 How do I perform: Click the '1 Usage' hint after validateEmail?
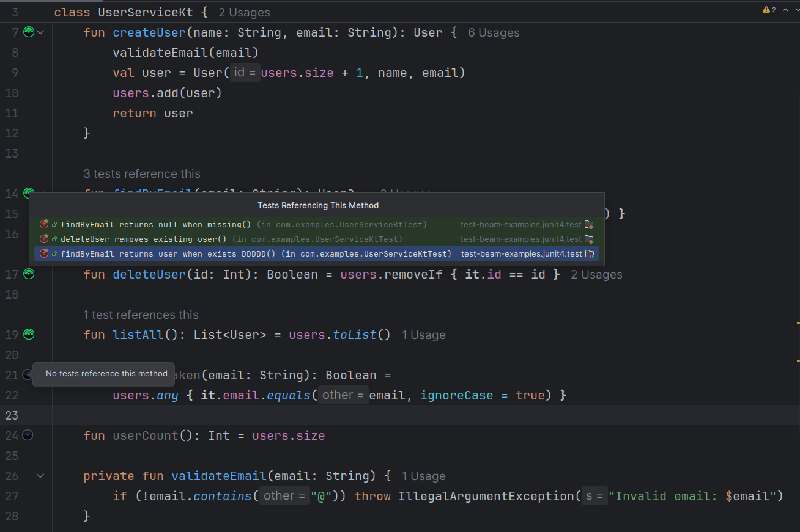pos(423,476)
